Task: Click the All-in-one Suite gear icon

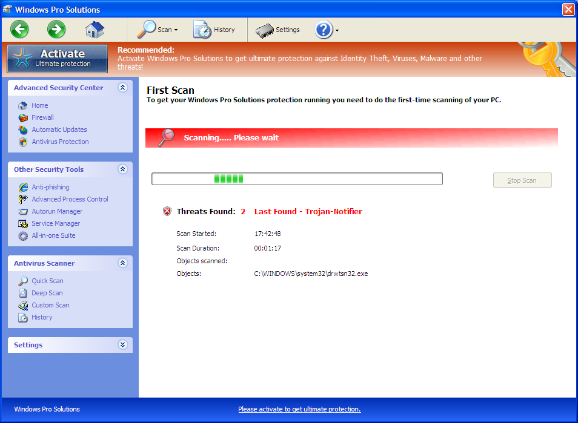Action: click(23, 236)
